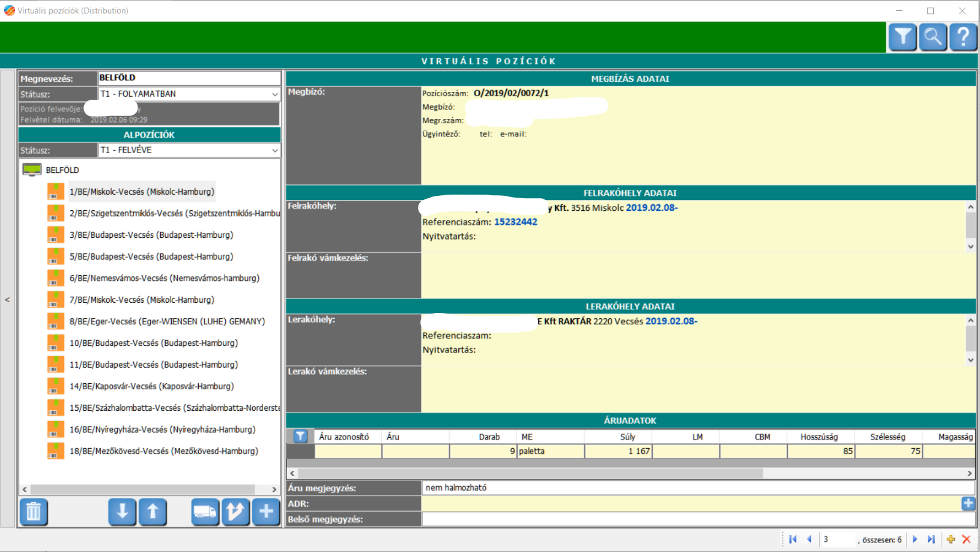Screen dimensions: 980x552
Task: Click the weight cell showing 1 167
Action: point(619,451)
